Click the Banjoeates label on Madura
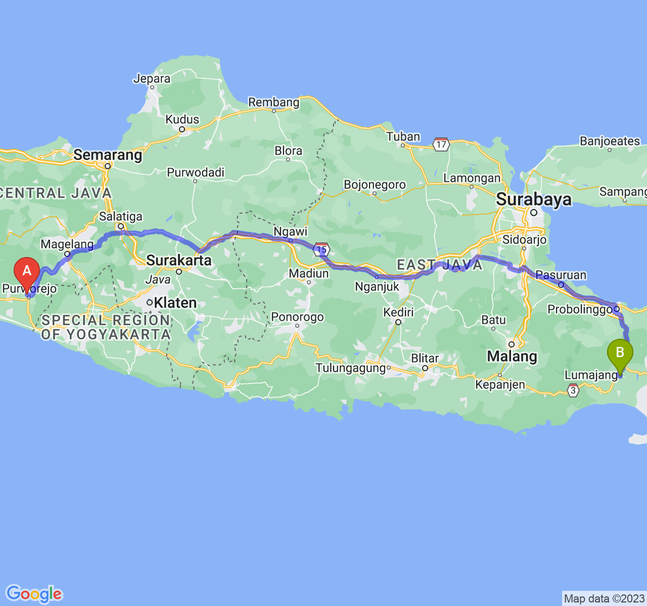This screenshot has width=647, height=606. click(610, 141)
